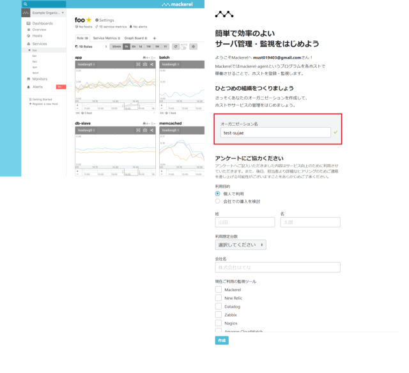Focus the 会社名 company name field

[277, 267]
